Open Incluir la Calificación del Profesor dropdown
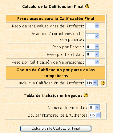Viewport: 113px width, 133px height. click(x=92, y=83)
